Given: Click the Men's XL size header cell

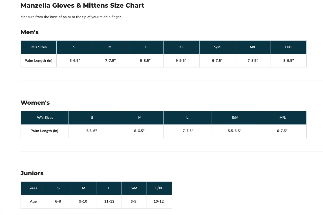Looking at the screenshot, I should pos(181,47).
